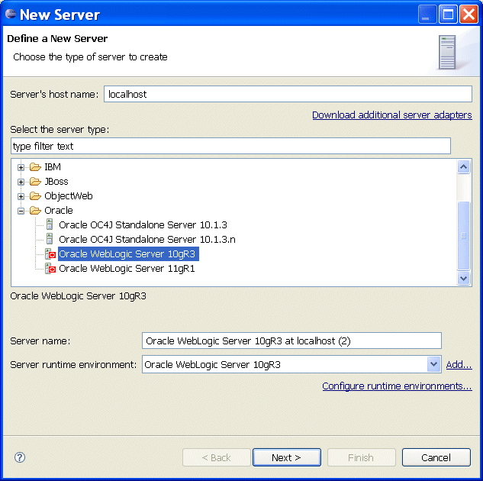This screenshot has width=483, height=481.
Task: Click the server list scroll down arrow
Action: [464, 278]
